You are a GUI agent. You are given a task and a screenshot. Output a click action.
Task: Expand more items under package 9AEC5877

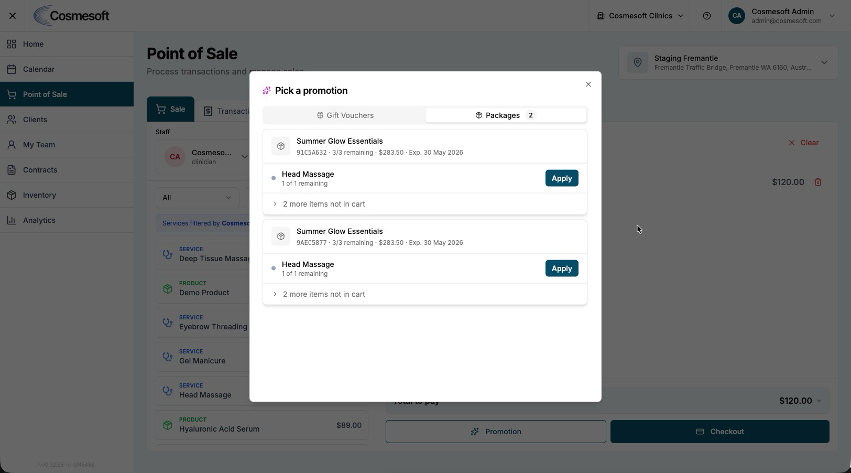coord(424,294)
